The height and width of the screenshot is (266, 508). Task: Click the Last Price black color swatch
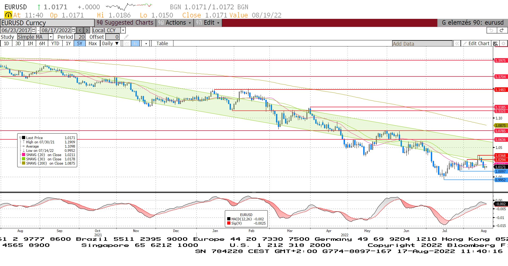click(24, 138)
